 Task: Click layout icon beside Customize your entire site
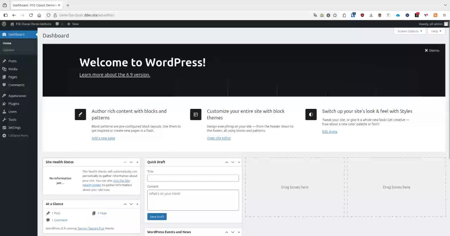coord(195,114)
